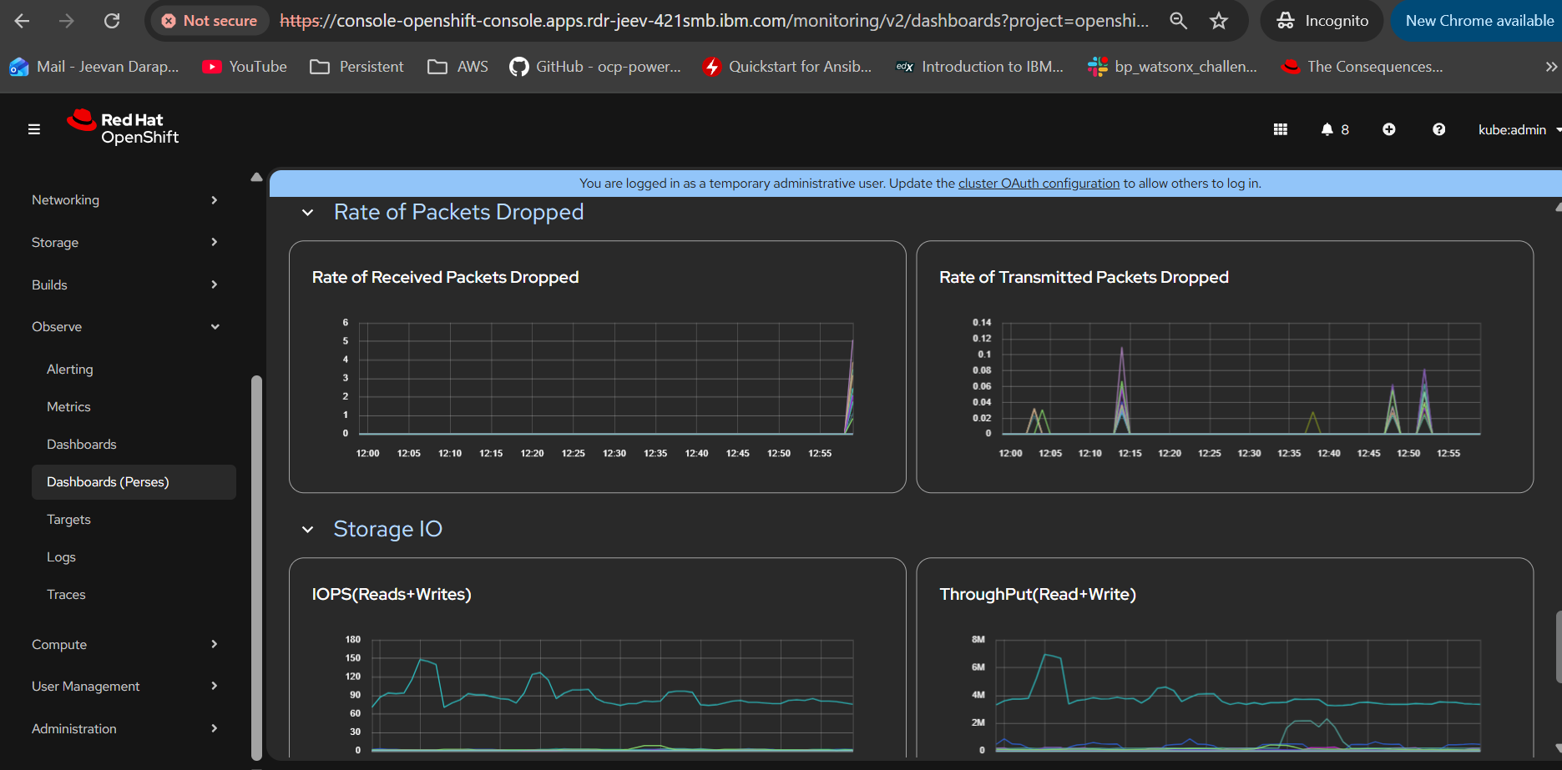Expand the Networking navigation section
The image size is (1562, 770).
pyautogui.click(x=125, y=200)
